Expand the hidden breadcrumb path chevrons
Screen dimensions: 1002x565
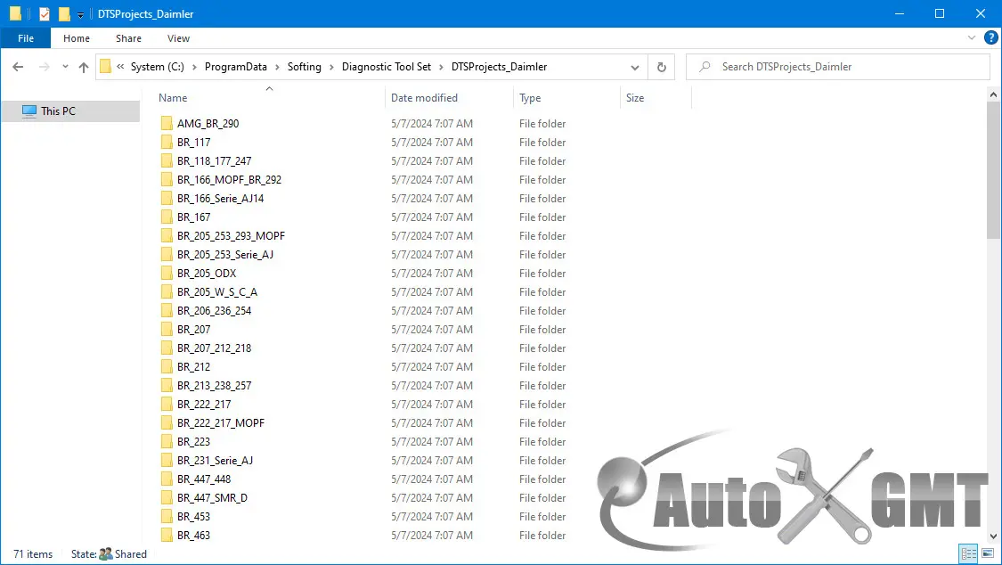click(x=120, y=67)
